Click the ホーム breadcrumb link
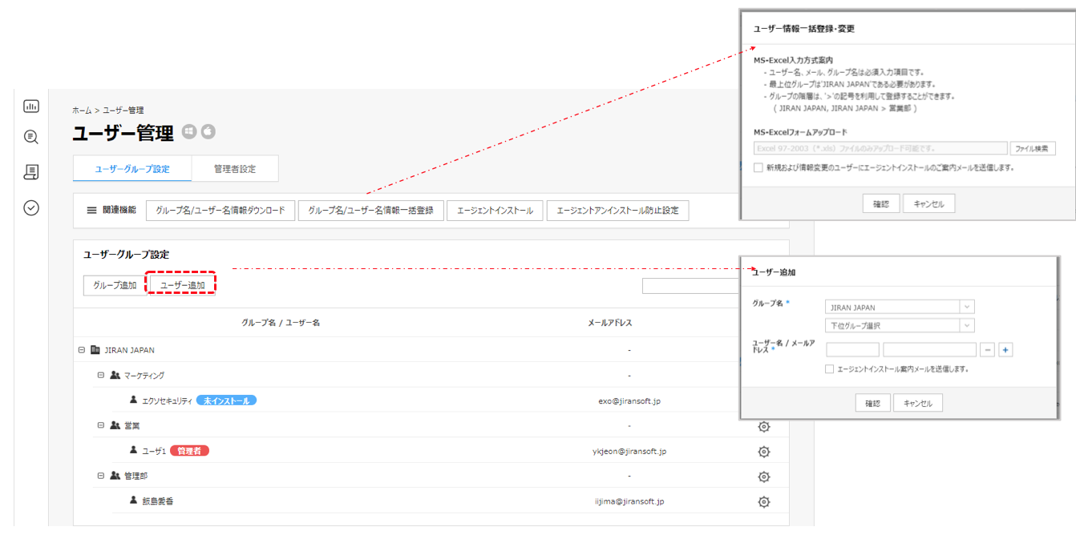The width and height of the screenshot is (1076, 543). coord(82,110)
